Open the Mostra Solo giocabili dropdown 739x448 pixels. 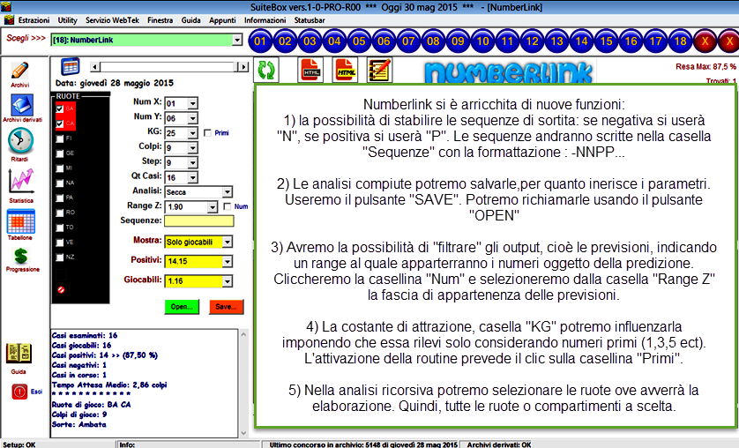point(228,243)
